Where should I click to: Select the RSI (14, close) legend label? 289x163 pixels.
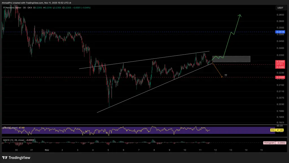pos(10,127)
